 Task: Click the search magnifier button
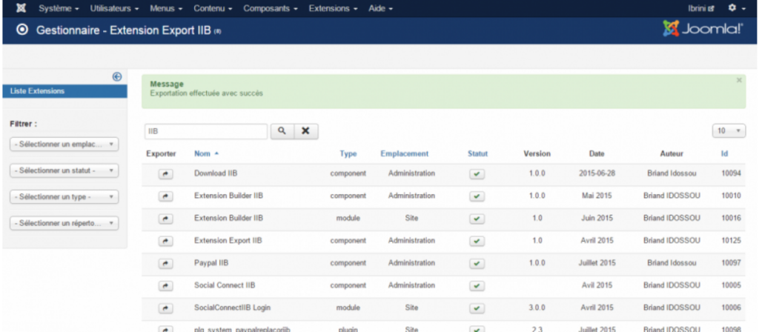[282, 131]
